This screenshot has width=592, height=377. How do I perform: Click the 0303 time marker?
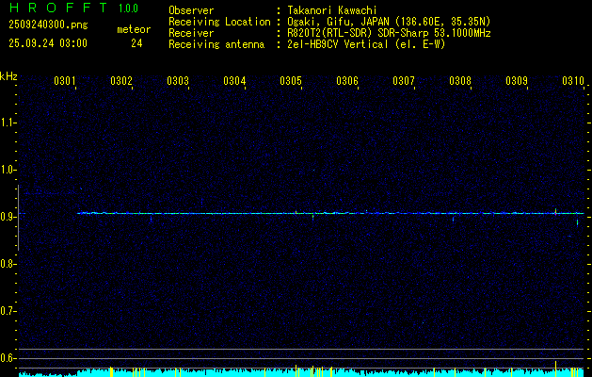click(x=178, y=81)
